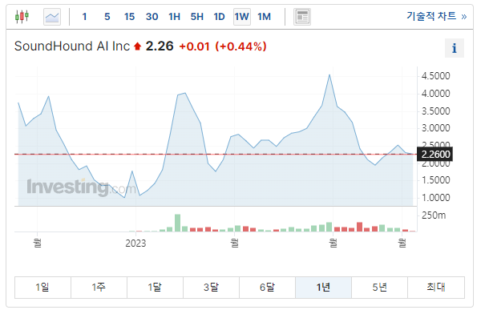This screenshot has height=318, width=485.
Task: Click the tallest green volume bar
Action: [x=177, y=223]
